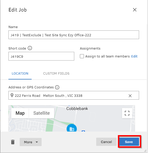Select the Location tab
The width and height of the screenshot is (148, 153).
[20, 74]
